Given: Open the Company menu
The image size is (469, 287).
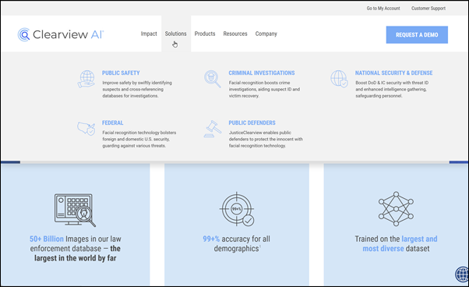Looking at the screenshot, I should (266, 34).
